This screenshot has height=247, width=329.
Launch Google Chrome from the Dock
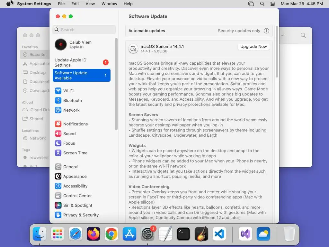(x=111, y=234)
